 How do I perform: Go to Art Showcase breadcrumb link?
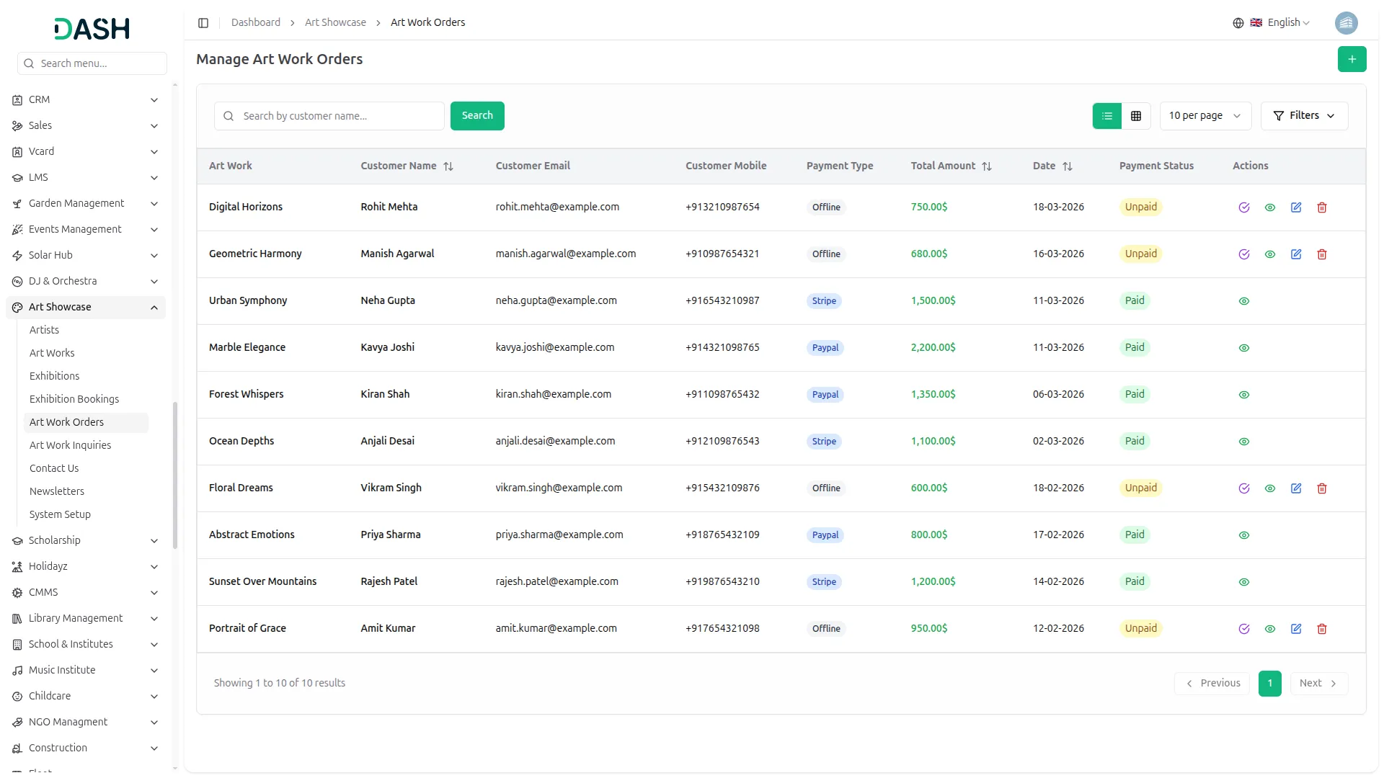pos(335,23)
